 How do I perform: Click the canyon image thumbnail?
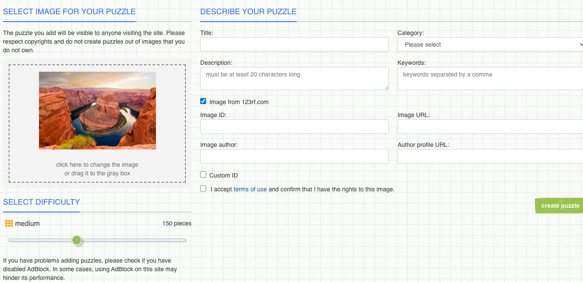point(97,111)
